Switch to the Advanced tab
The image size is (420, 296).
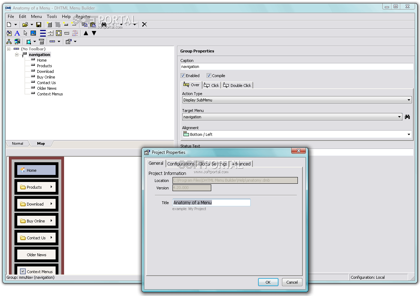(241, 164)
